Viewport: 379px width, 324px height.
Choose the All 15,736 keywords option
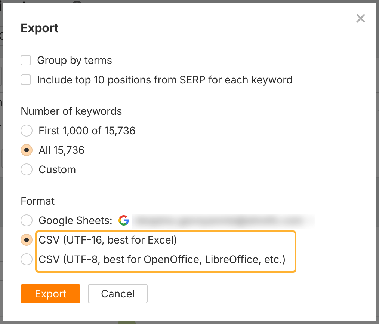(x=26, y=150)
